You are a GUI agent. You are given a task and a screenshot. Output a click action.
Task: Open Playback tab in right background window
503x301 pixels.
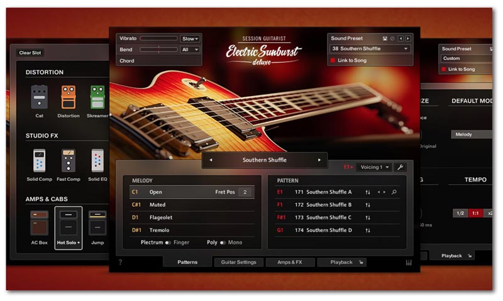(451, 256)
